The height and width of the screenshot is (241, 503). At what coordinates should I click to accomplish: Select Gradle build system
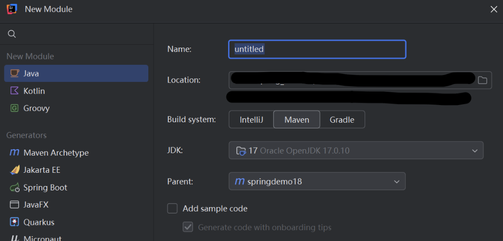[x=342, y=120]
